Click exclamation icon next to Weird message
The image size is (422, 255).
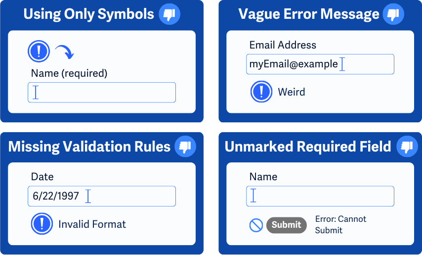click(x=261, y=92)
